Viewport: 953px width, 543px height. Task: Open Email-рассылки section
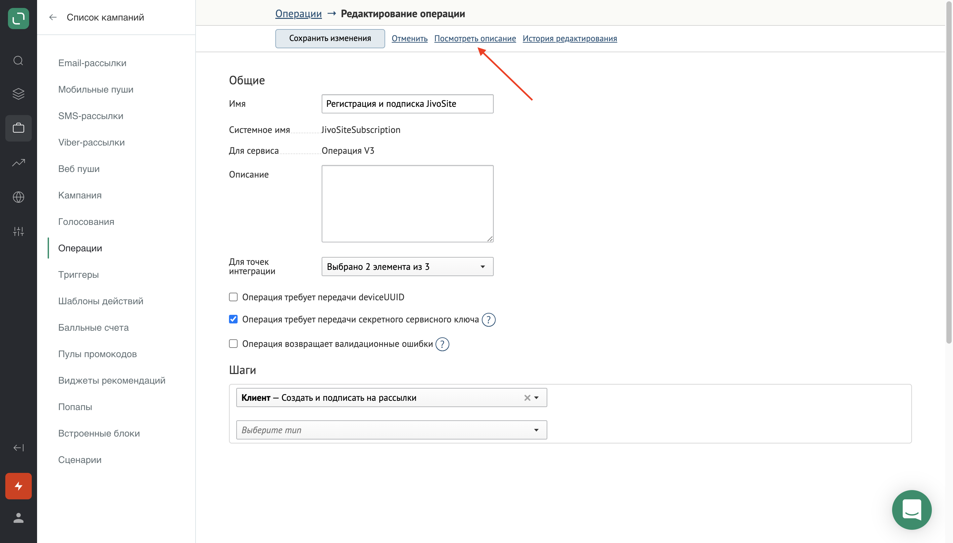92,63
